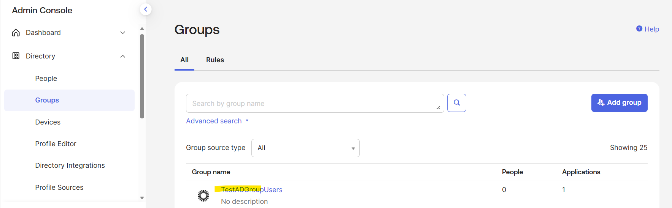Switch to the Rules tab
672x208 pixels.
click(215, 60)
